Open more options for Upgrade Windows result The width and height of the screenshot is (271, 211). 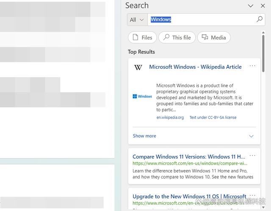(x=252, y=195)
